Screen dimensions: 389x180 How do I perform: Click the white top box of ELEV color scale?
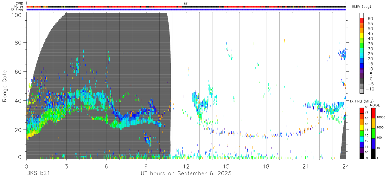[362, 15]
